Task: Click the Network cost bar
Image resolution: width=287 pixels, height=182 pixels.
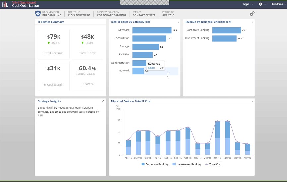Action: [138, 71]
